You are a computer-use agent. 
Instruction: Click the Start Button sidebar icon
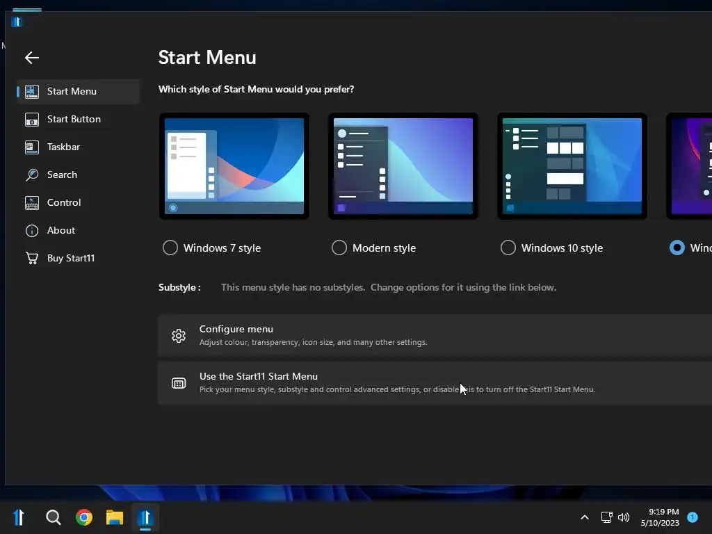[x=32, y=120]
